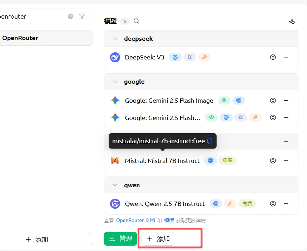This screenshot has height=251, width=307.
Task: Collapse the deepseek group
Action: (x=115, y=39)
